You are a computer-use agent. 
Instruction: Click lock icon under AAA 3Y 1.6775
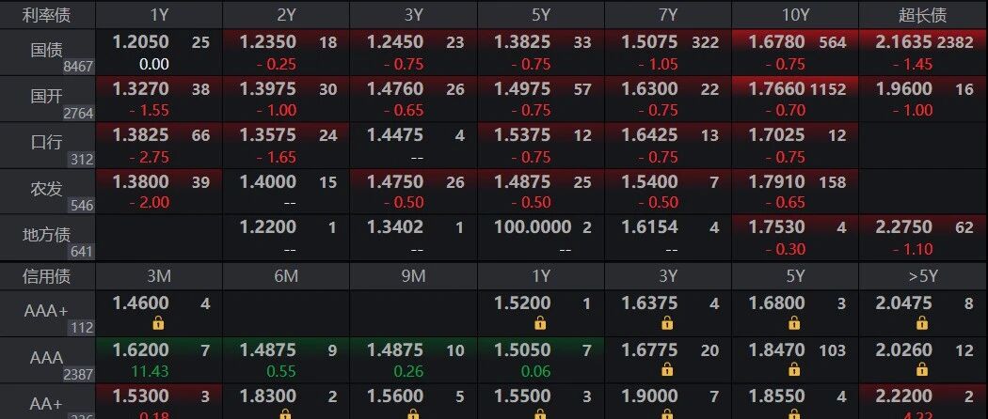pos(667,370)
